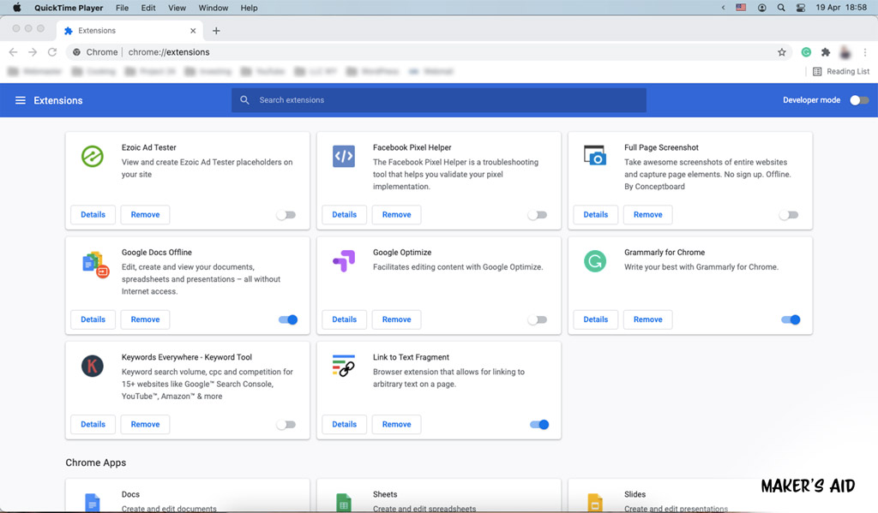Screen dimensions: 878x513
Task: Click the Google Docs Offline icon
Action: click(95, 265)
